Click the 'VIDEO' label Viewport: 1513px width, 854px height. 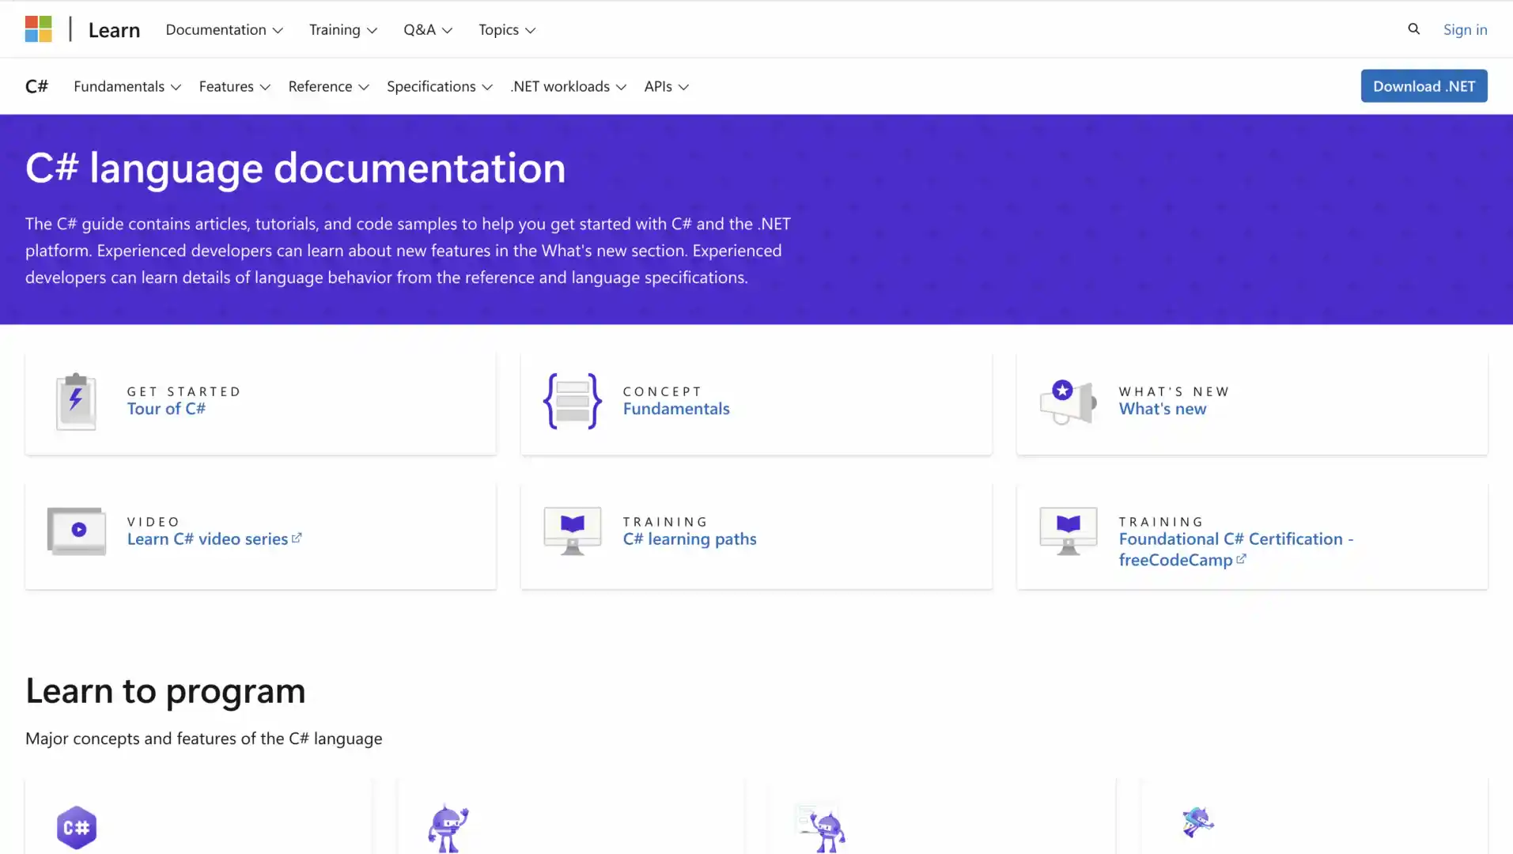[x=153, y=522]
